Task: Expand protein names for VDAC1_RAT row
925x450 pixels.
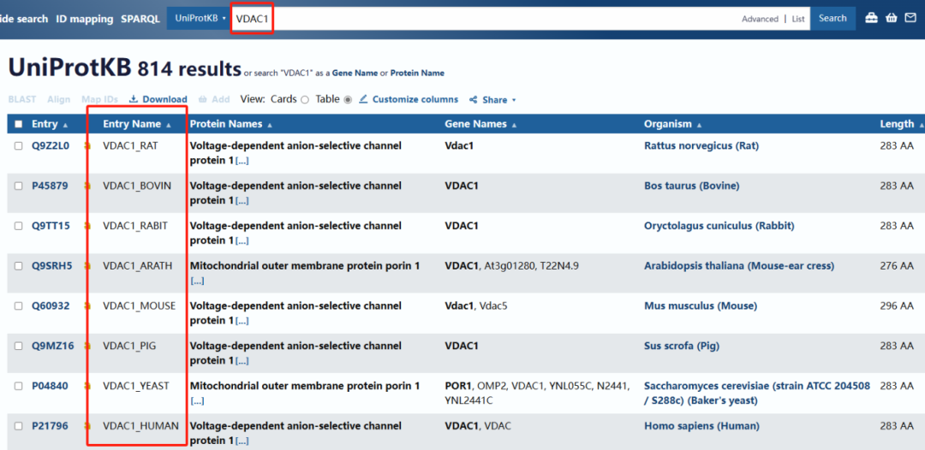Action: click(x=242, y=161)
